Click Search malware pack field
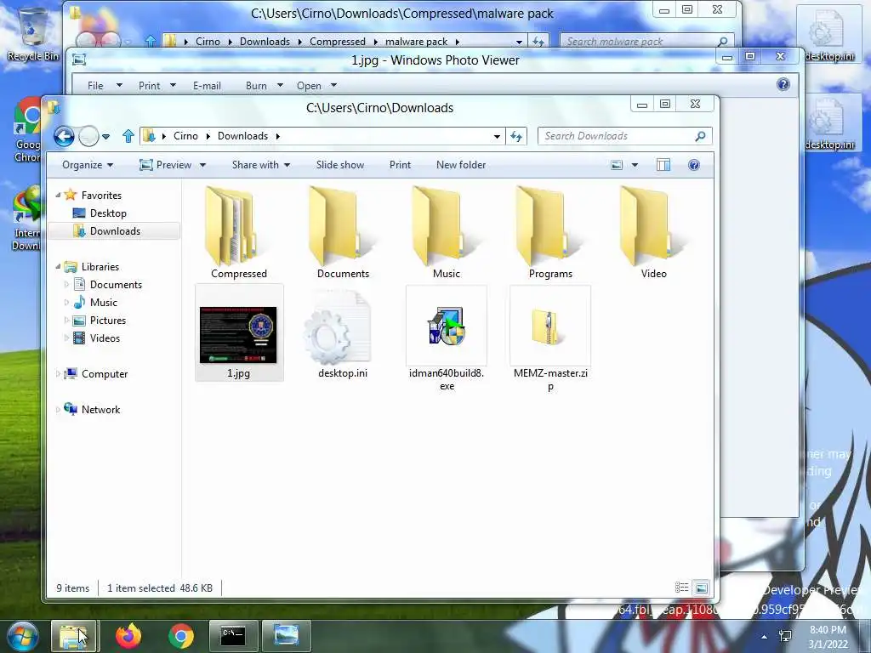 (646, 41)
